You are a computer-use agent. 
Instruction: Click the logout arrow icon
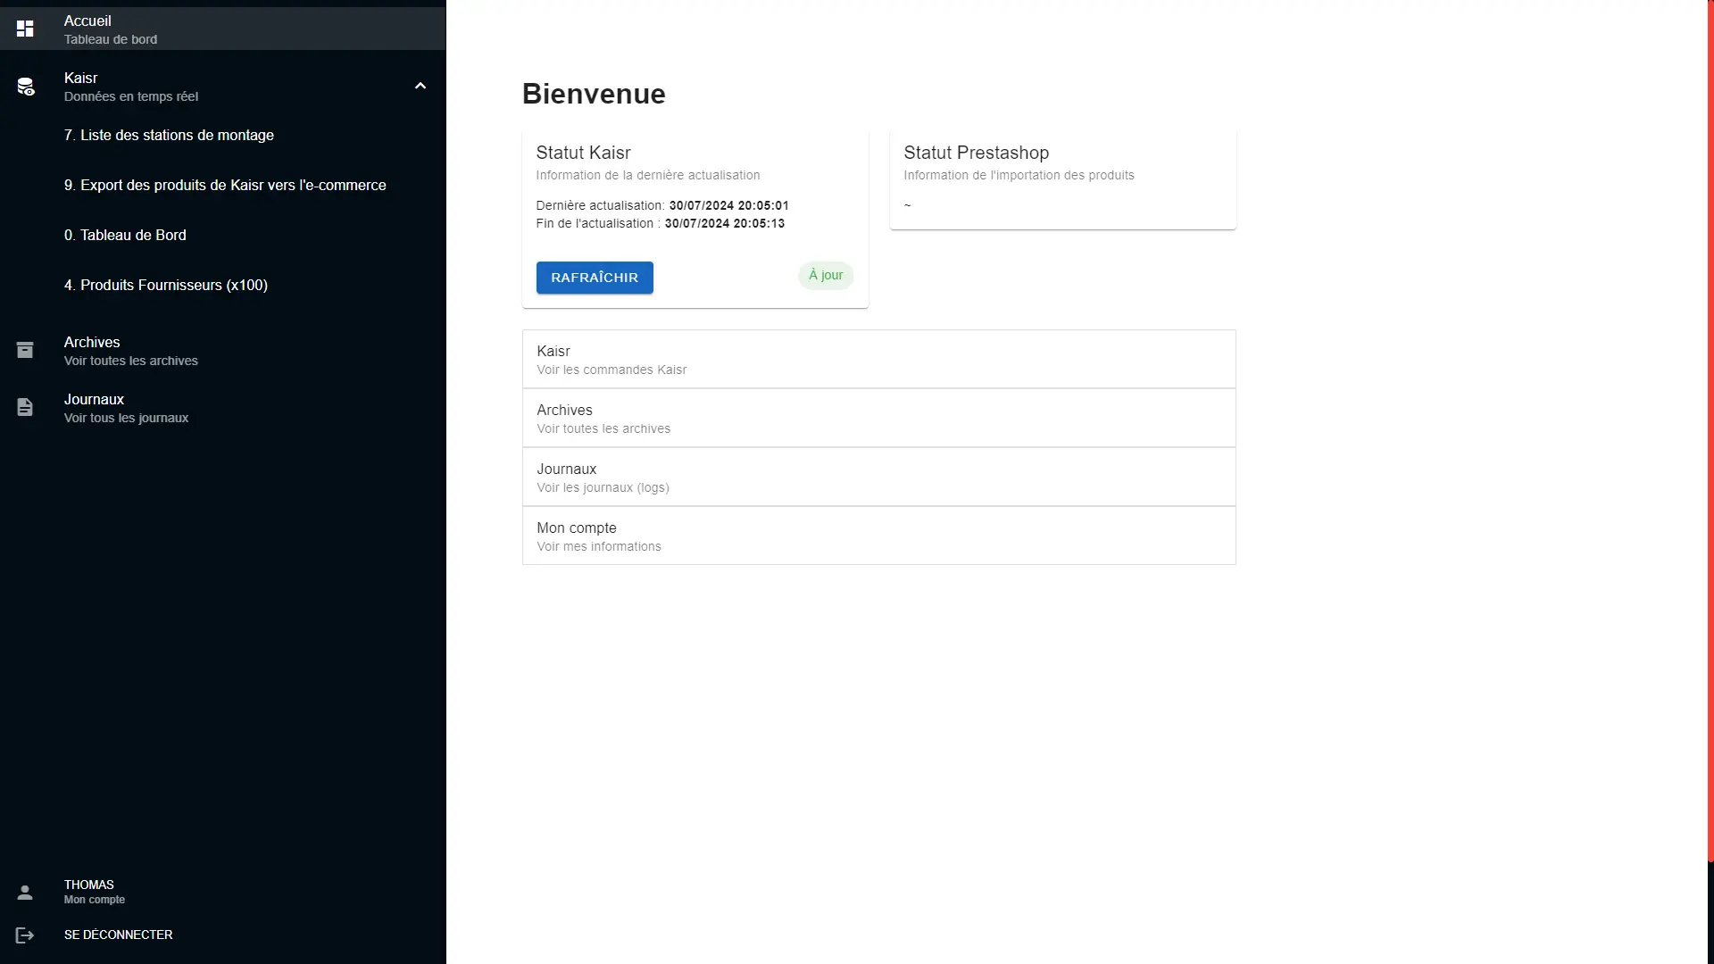pyautogui.click(x=25, y=935)
